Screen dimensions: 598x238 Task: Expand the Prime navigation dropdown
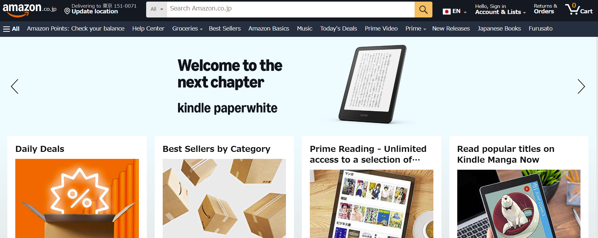pyautogui.click(x=416, y=29)
